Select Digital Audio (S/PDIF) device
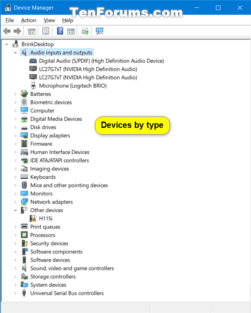Image resolution: width=251 pixels, height=313 pixels. [101, 61]
